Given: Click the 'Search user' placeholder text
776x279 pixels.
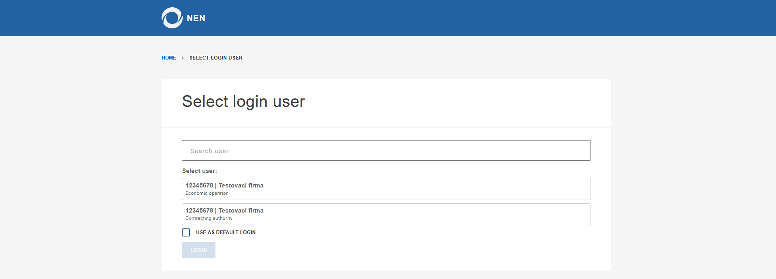Looking at the screenshot, I should 209,151.
